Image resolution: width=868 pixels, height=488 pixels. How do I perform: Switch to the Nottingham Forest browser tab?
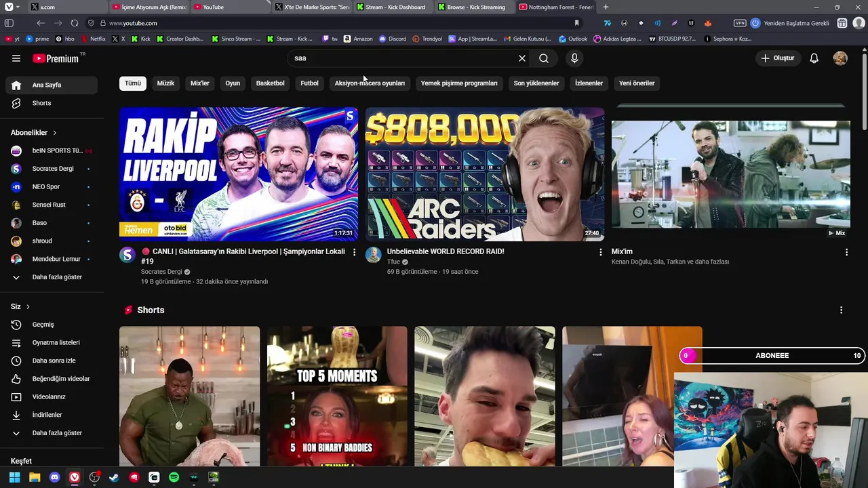tap(556, 7)
